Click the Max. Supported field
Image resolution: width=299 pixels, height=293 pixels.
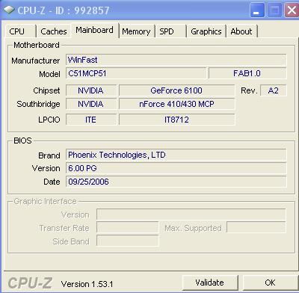click(256, 228)
